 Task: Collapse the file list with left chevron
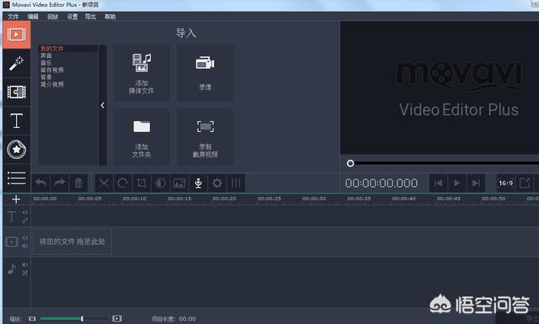click(103, 105)
